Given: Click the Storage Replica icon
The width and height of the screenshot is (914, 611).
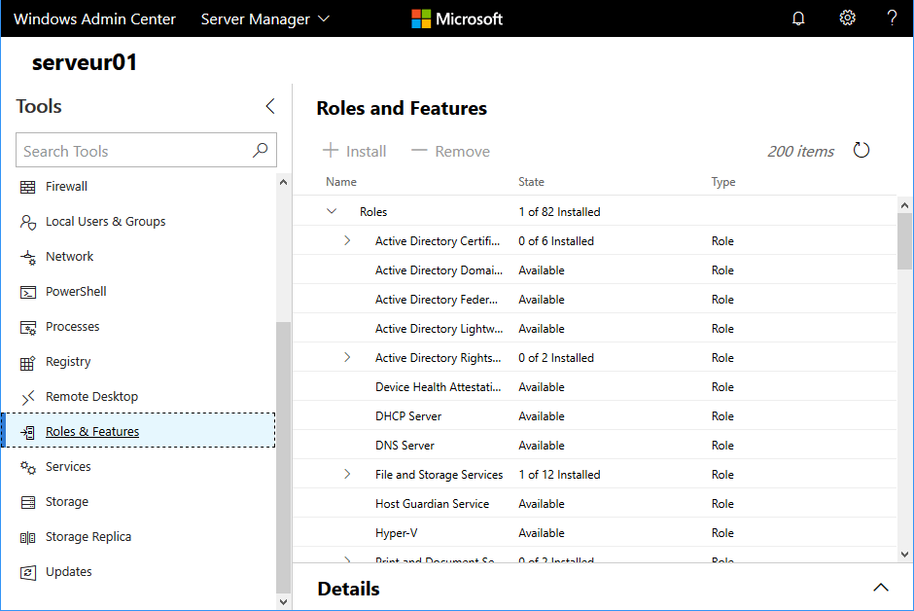Looking at the screenshot, I should 27,537.
